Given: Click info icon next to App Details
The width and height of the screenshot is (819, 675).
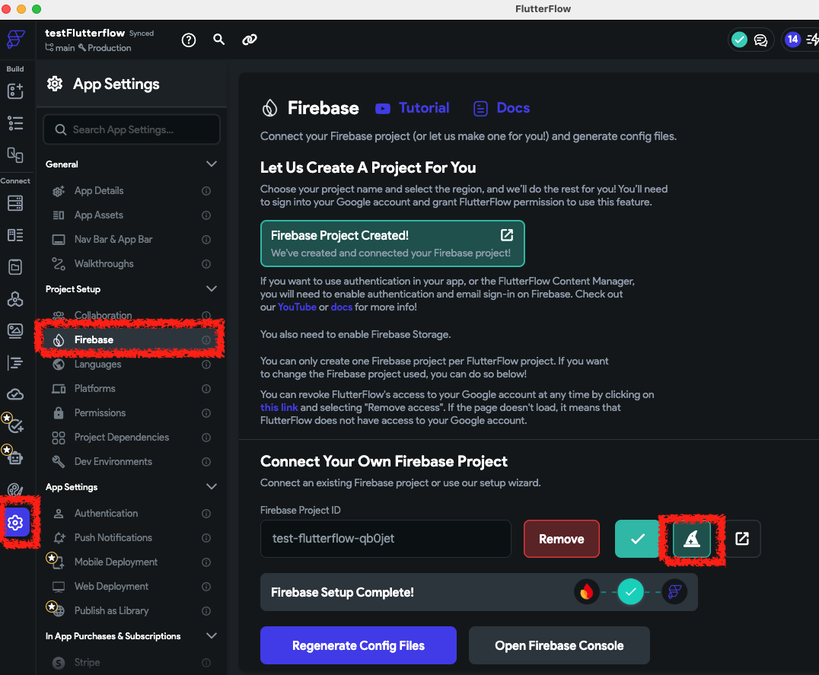Looking at the screenshot, I should point(206,191).
